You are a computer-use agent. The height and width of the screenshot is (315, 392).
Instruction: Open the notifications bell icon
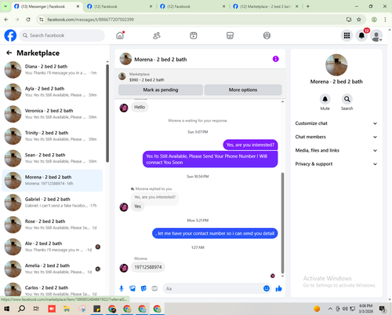coord(361,35)
